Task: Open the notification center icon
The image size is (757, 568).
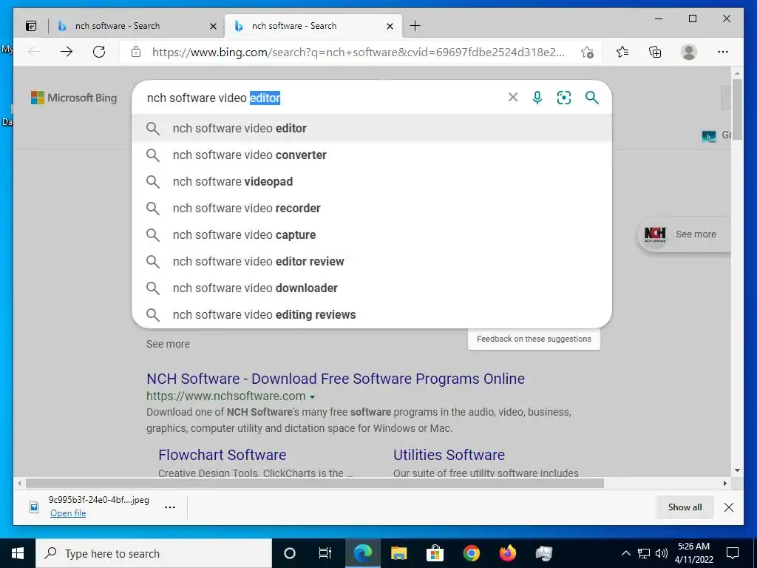Action: pos(733,553)
